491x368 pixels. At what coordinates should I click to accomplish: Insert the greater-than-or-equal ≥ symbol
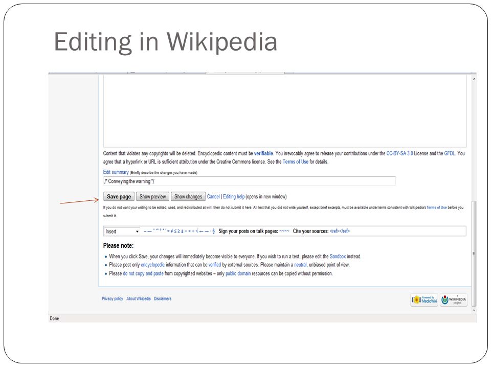pyautogui.click(x=179, y=231)
